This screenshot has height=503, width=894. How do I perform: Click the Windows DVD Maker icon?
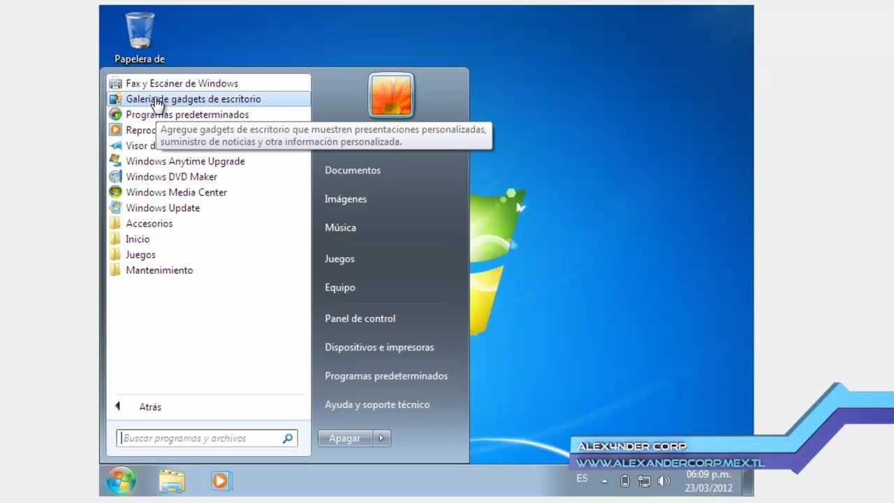pos(115,177)
